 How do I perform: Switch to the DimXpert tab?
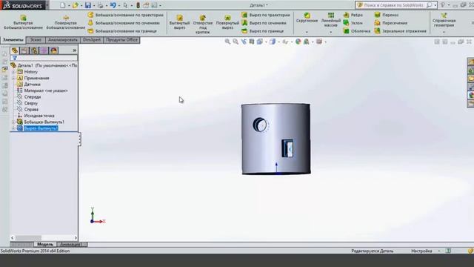click(92, 40)
